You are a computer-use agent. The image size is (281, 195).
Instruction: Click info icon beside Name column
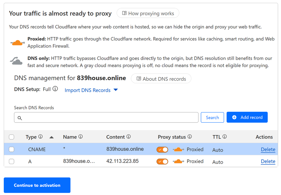(x=81, y=137)
